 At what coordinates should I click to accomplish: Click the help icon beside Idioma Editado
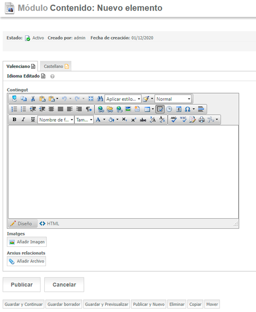[x=52, y=77]
